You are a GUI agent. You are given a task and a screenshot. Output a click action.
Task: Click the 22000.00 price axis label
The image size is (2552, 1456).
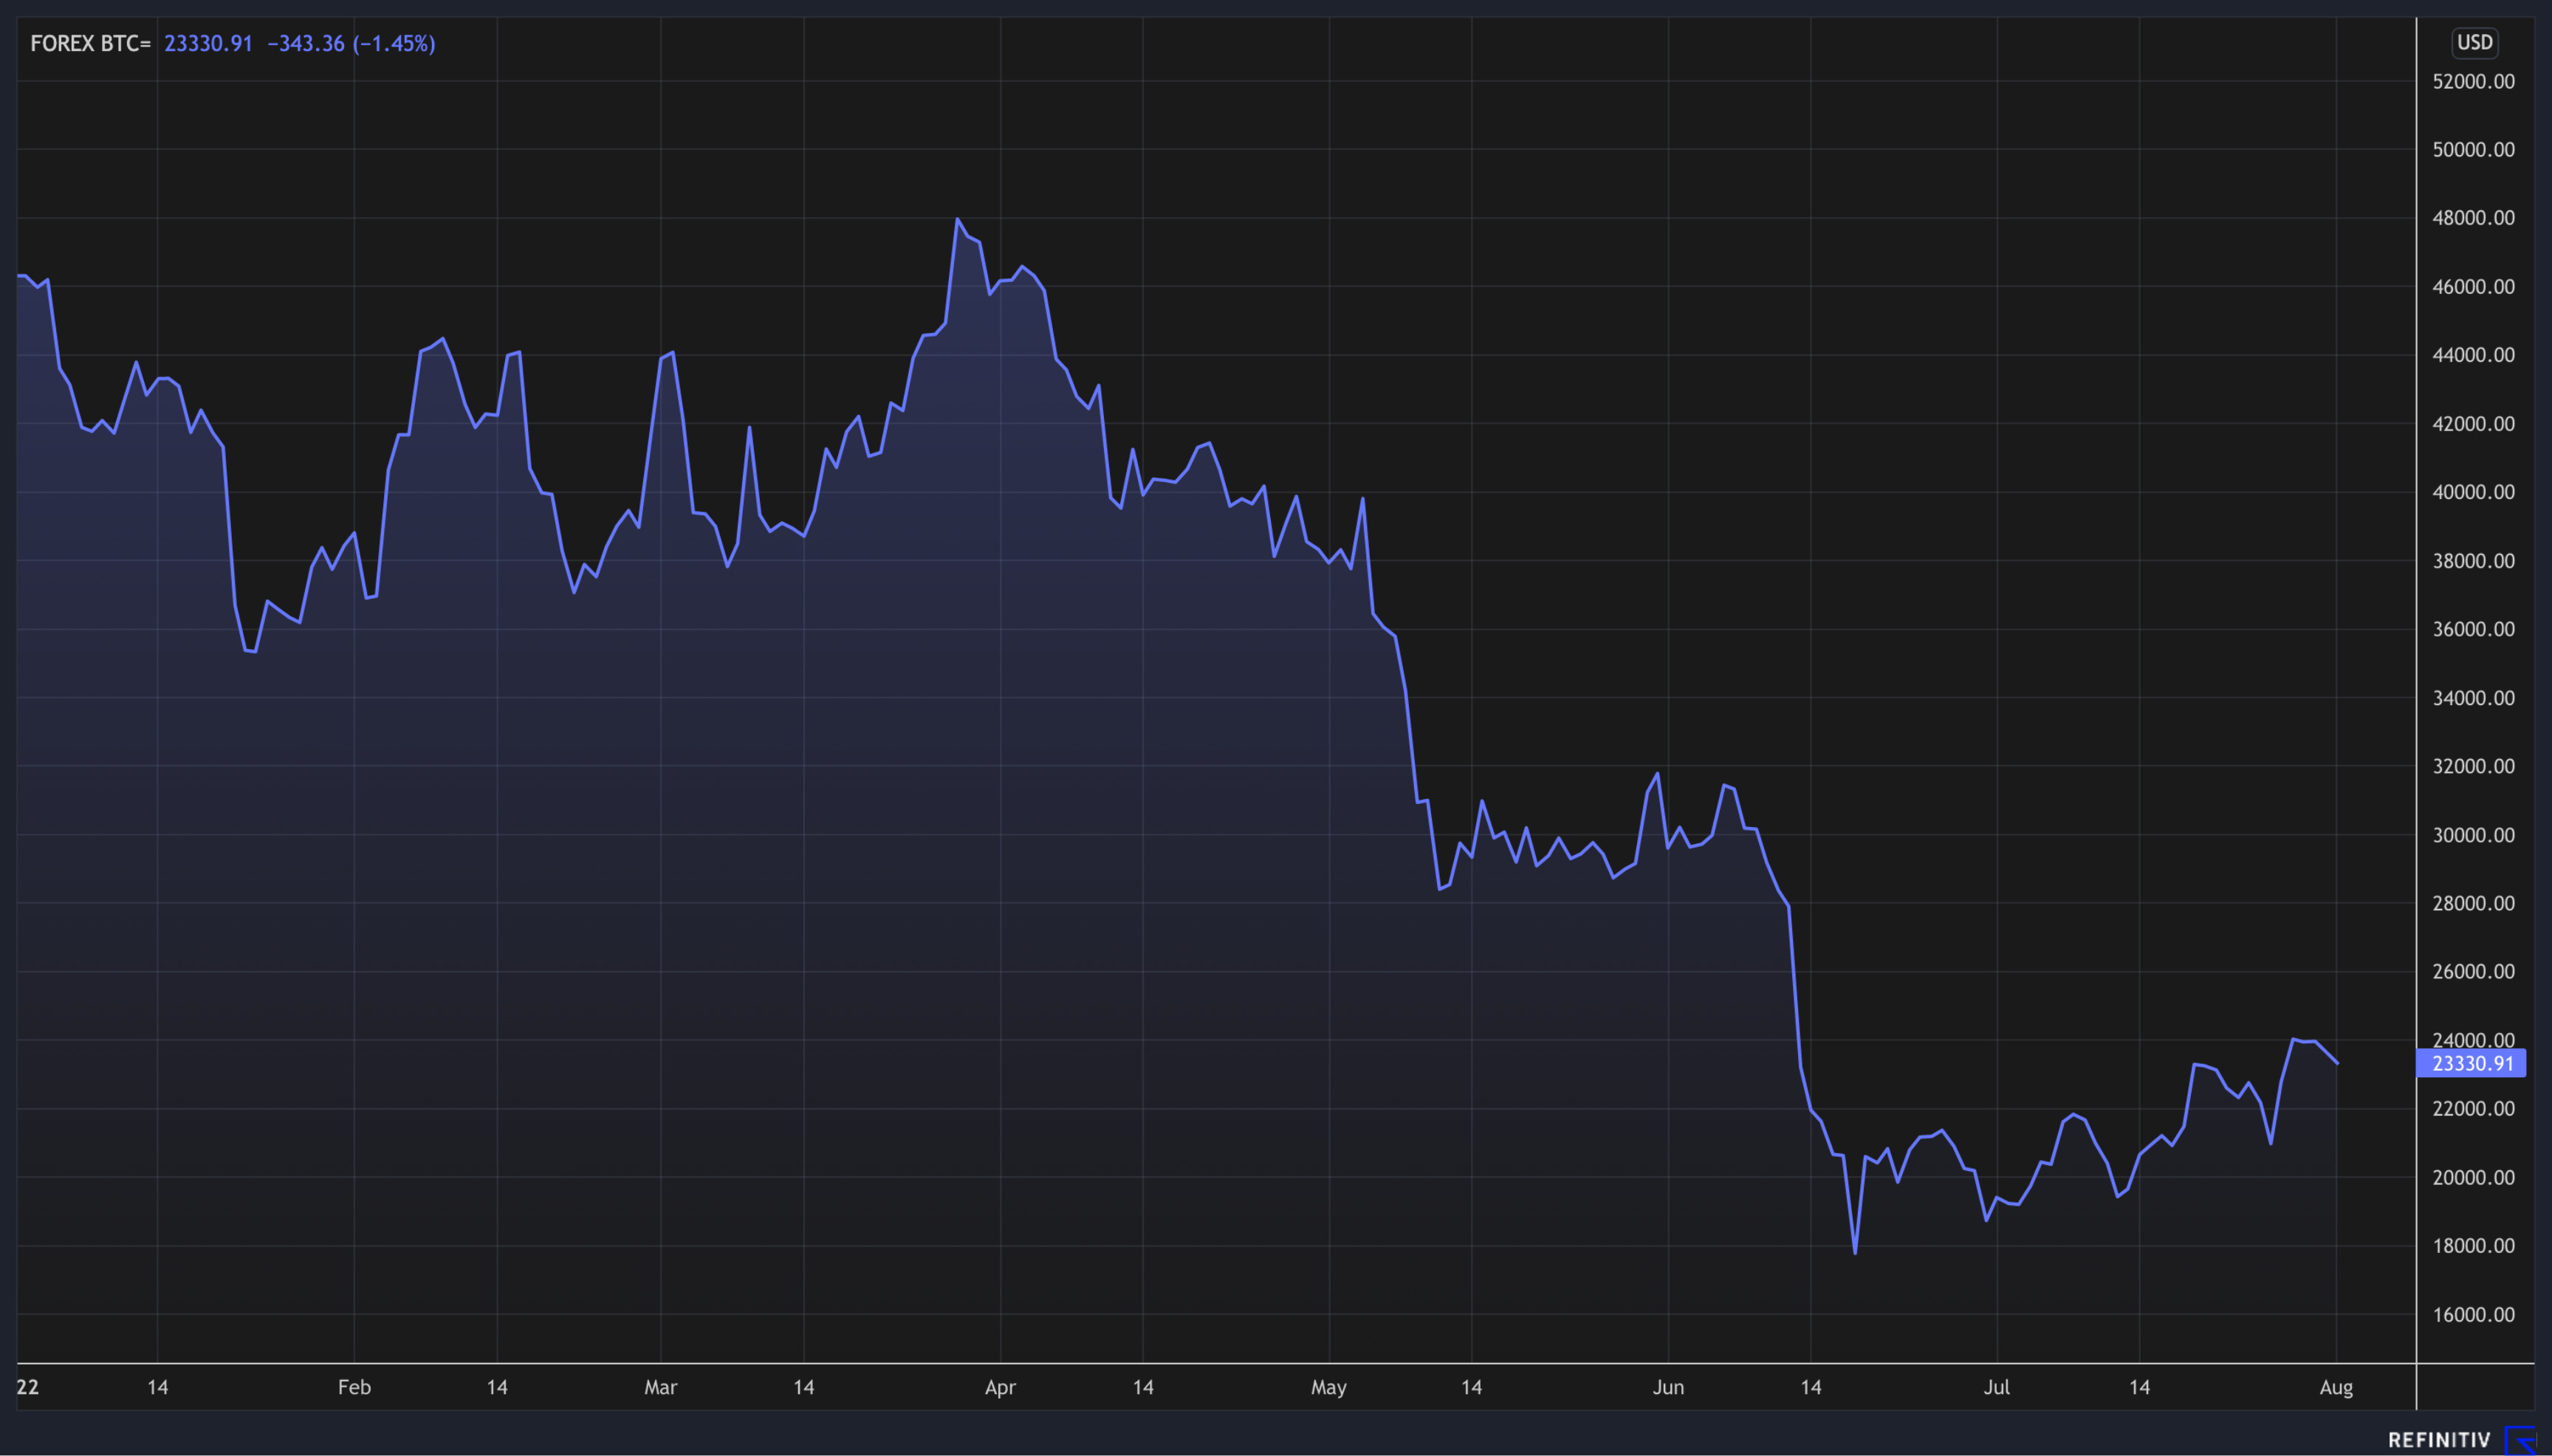pos(2473,1108)
